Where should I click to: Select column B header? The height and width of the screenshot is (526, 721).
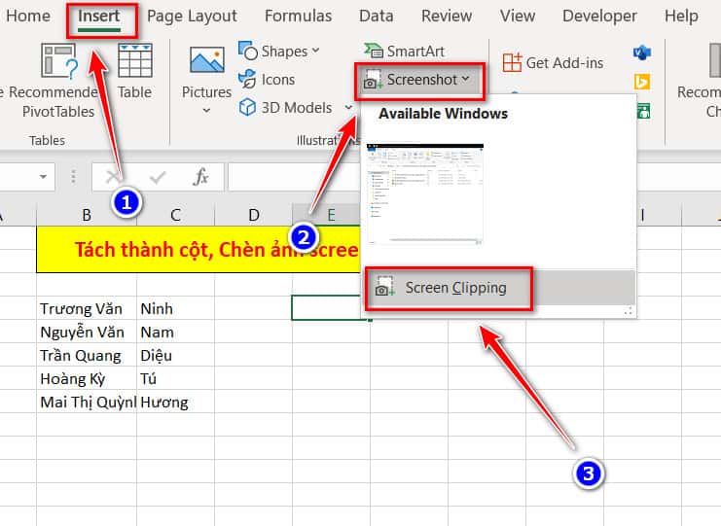(x=87, y=215)
